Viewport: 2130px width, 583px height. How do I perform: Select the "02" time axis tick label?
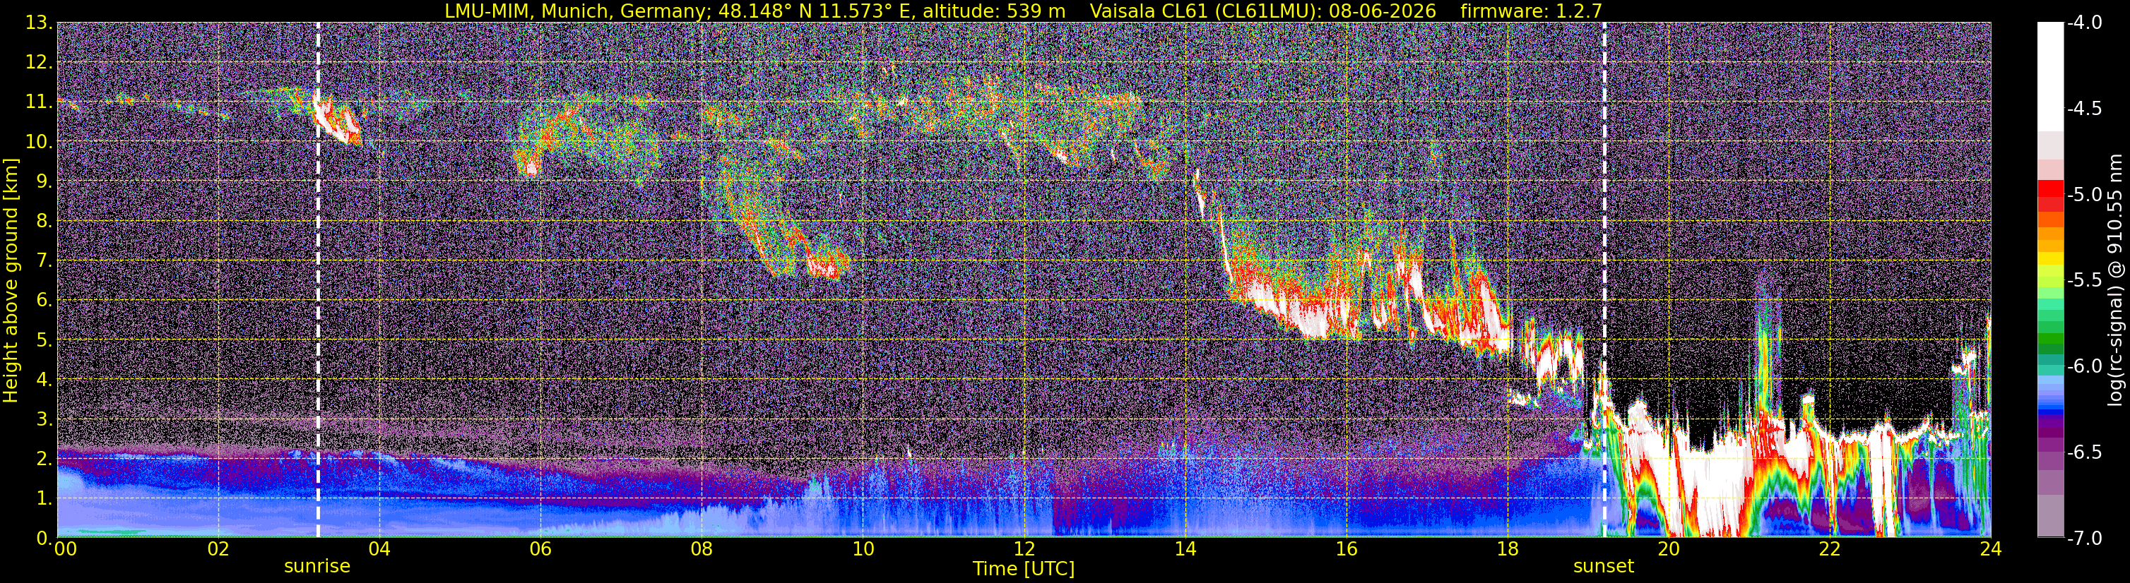tap(218, 548)
